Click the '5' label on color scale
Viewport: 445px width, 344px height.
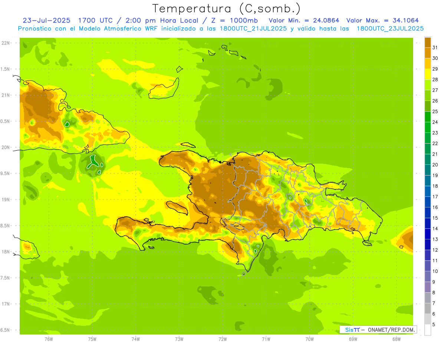point(434,325)
